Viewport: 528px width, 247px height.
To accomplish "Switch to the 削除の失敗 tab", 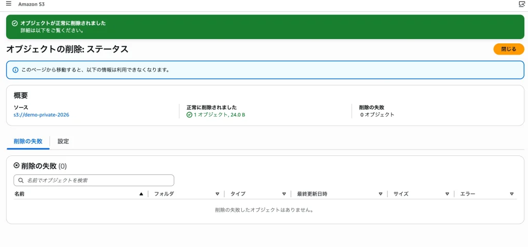I will 28,141.
